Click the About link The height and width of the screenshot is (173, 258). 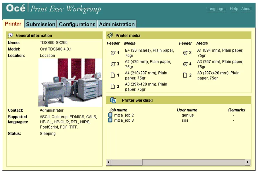click(246, 9)
